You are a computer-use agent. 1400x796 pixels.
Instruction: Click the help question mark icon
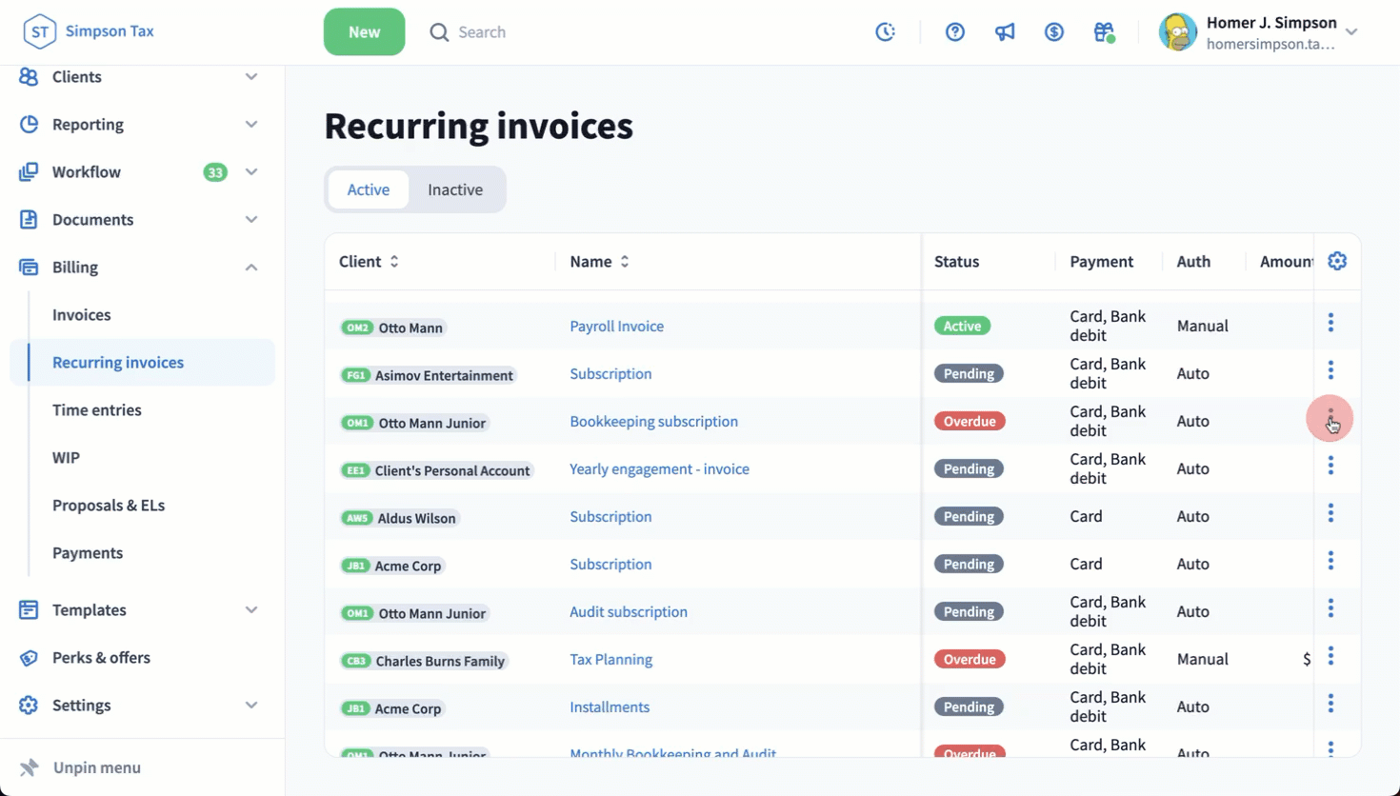[954, 31]
